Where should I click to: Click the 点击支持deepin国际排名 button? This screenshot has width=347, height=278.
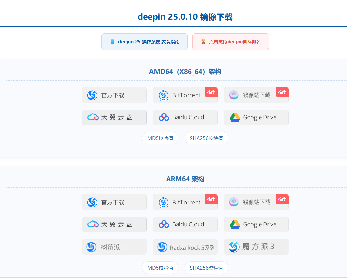[x=230, y=42]
